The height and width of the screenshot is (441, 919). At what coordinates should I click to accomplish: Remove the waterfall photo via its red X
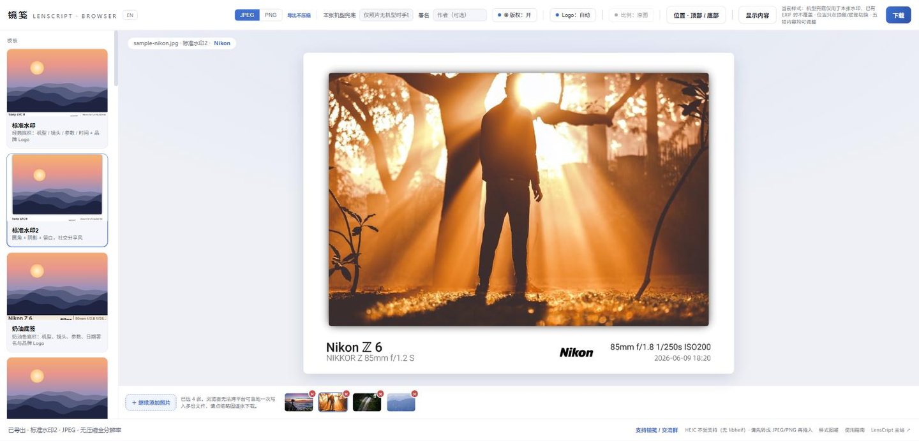(x=380, y=394)
